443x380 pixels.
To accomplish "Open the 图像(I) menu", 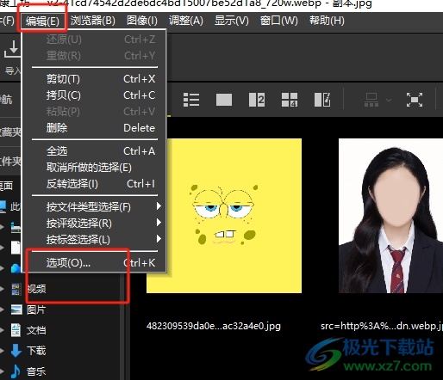I will tap(142, 21).
